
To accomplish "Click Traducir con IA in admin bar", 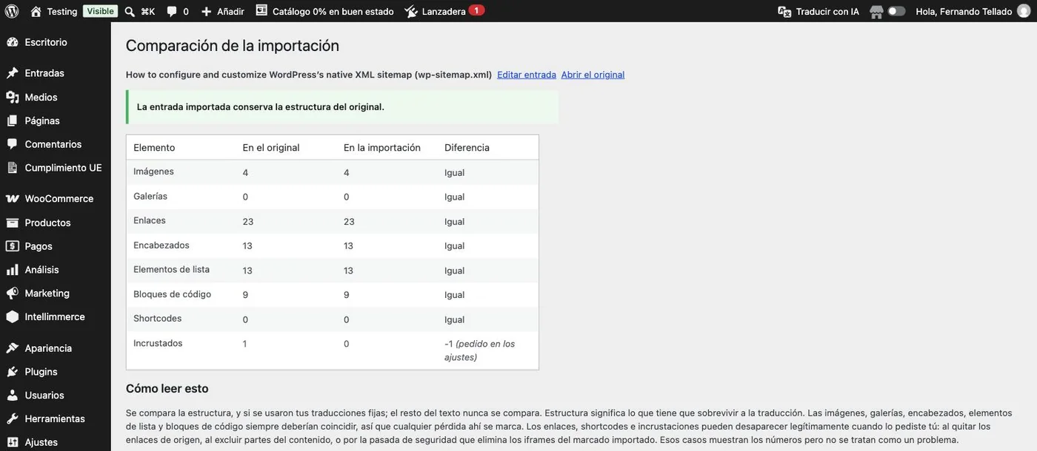I will tap(827, 11).
